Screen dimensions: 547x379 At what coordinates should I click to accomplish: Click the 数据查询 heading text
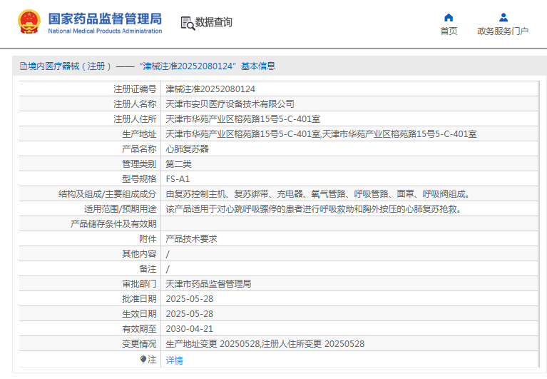pyautogui.click(x=213, y=22)
